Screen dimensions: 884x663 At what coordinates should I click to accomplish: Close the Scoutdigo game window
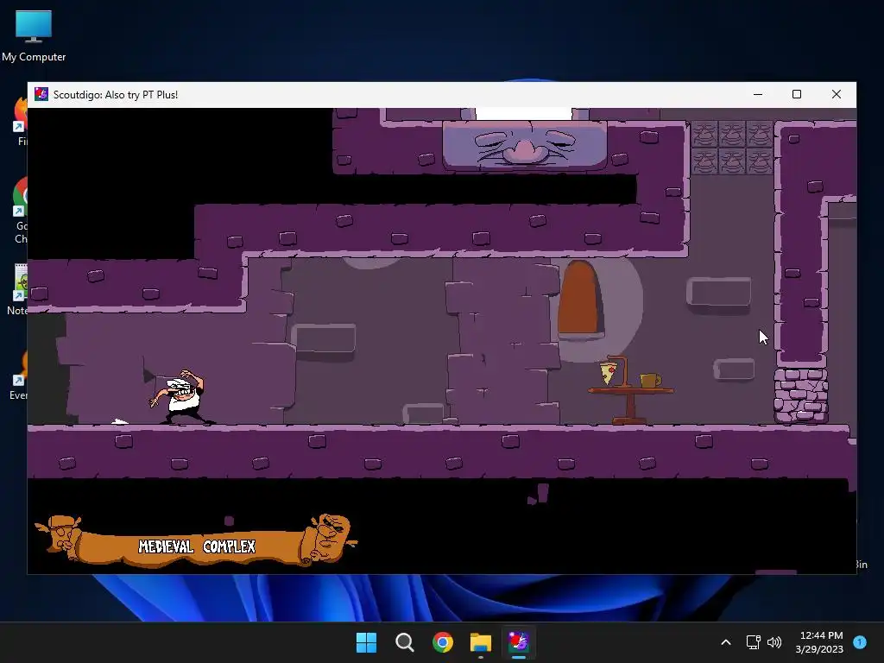(x=836, y=95)
